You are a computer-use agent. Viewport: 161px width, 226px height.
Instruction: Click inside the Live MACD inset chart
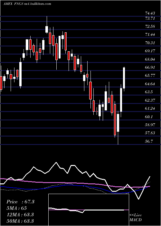[x=89, y=210]
